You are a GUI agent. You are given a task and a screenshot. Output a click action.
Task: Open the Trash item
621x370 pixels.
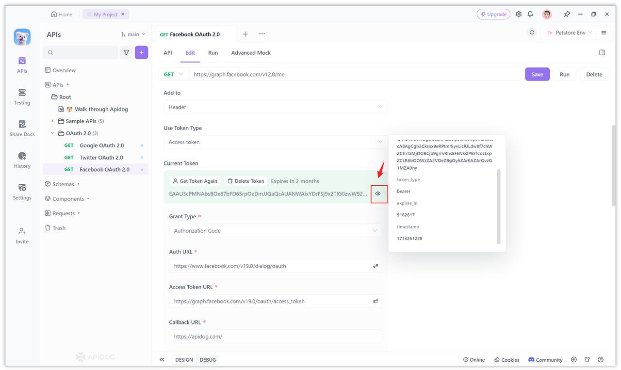(55, 227)
